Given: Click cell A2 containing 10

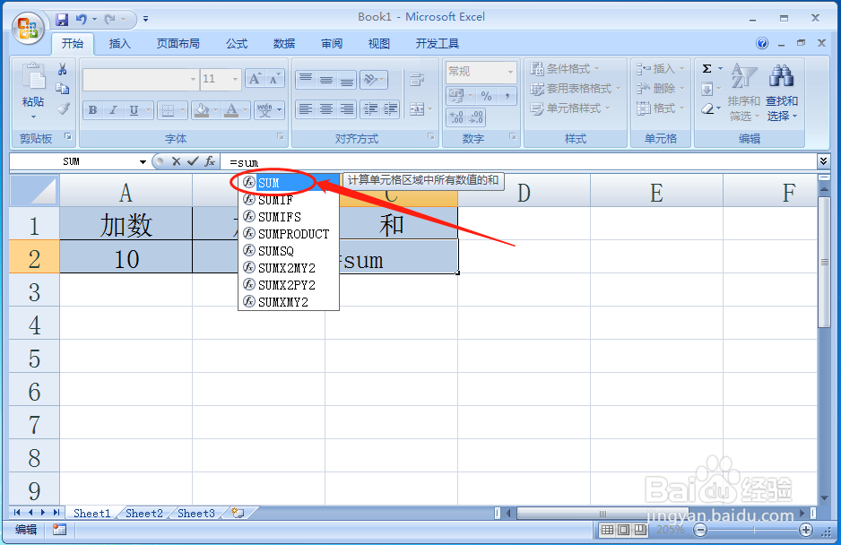Looking at the screenshot, I should point(126,256).
